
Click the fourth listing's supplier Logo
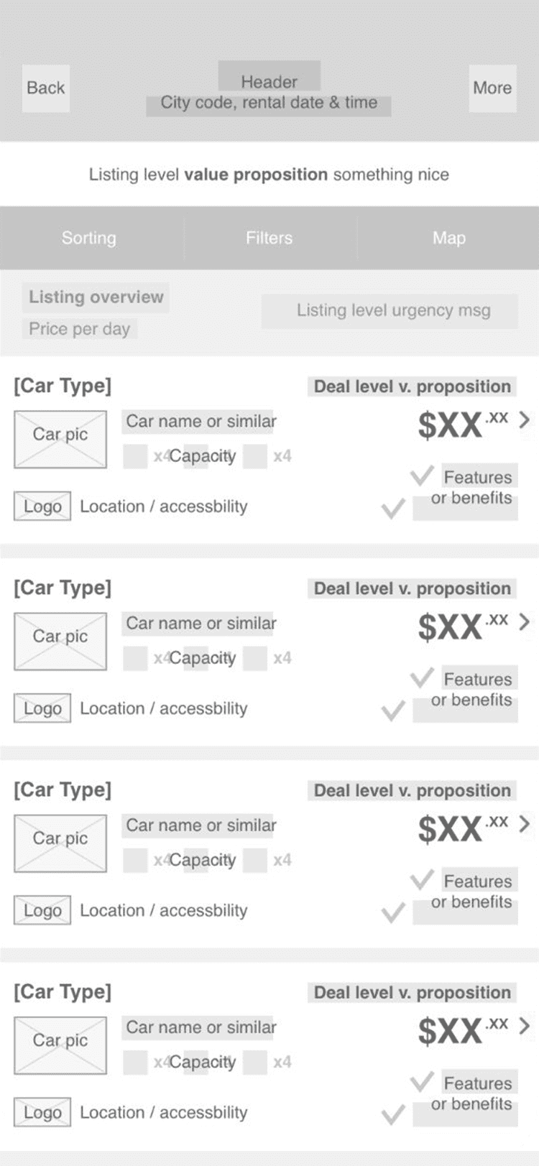(x=42, y=1111)
